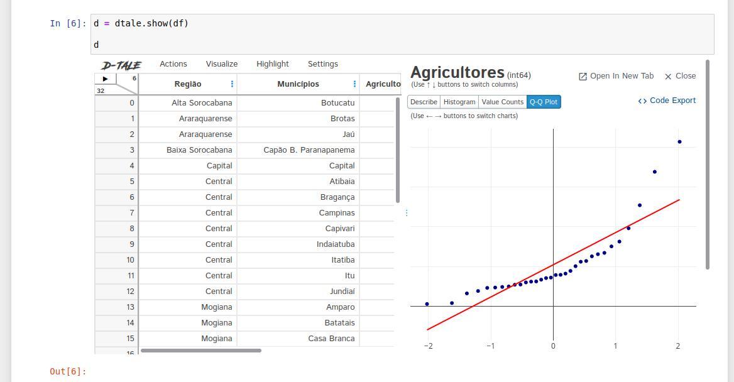Click the Atibaia cell
Screen dimensions: 734x382
click(x=298, y=181)
